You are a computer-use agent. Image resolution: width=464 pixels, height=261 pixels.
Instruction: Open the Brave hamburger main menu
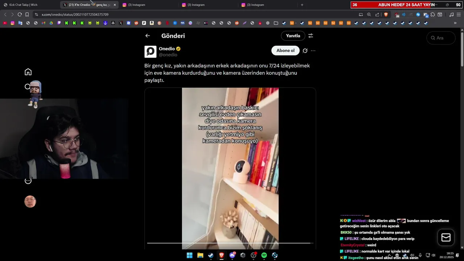point(459,14)
